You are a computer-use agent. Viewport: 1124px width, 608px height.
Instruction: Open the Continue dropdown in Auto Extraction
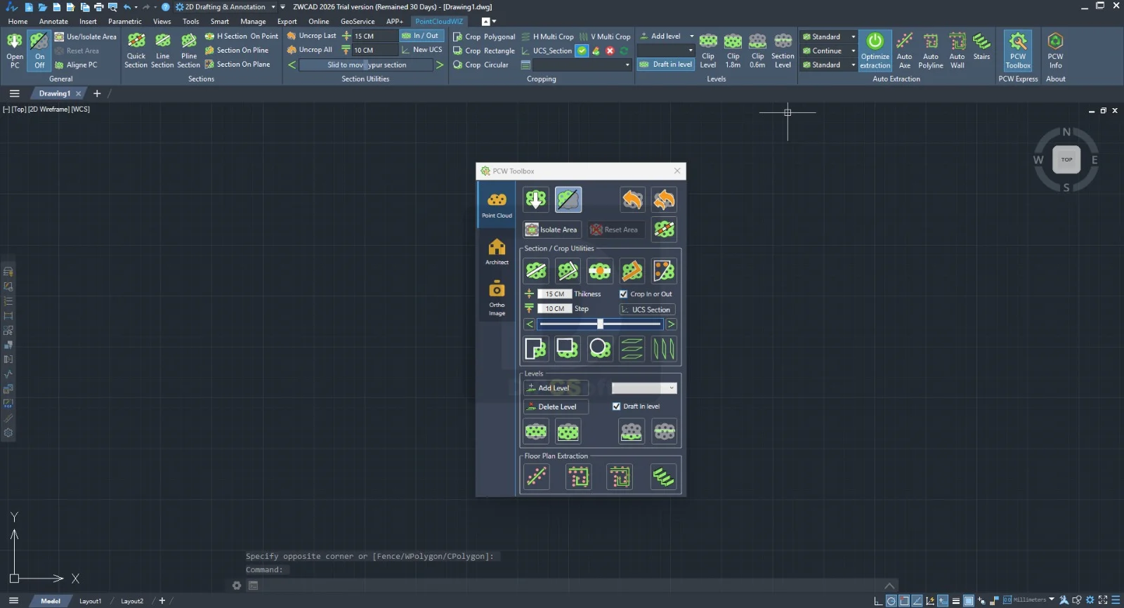(829, 51)
